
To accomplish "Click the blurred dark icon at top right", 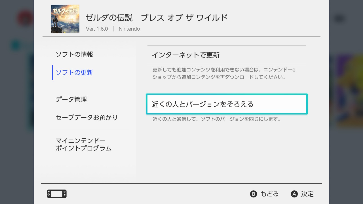I will pyautogui.click(x=339, y=19).
